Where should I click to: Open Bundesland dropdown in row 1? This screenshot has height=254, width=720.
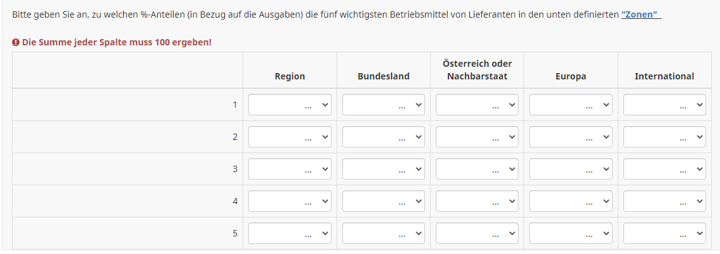click(383, 105)
